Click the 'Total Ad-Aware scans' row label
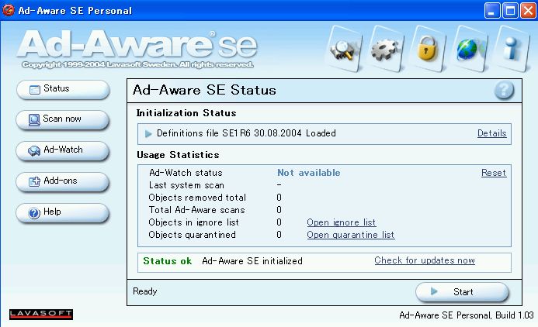538x327 pixels. [197, 210]
